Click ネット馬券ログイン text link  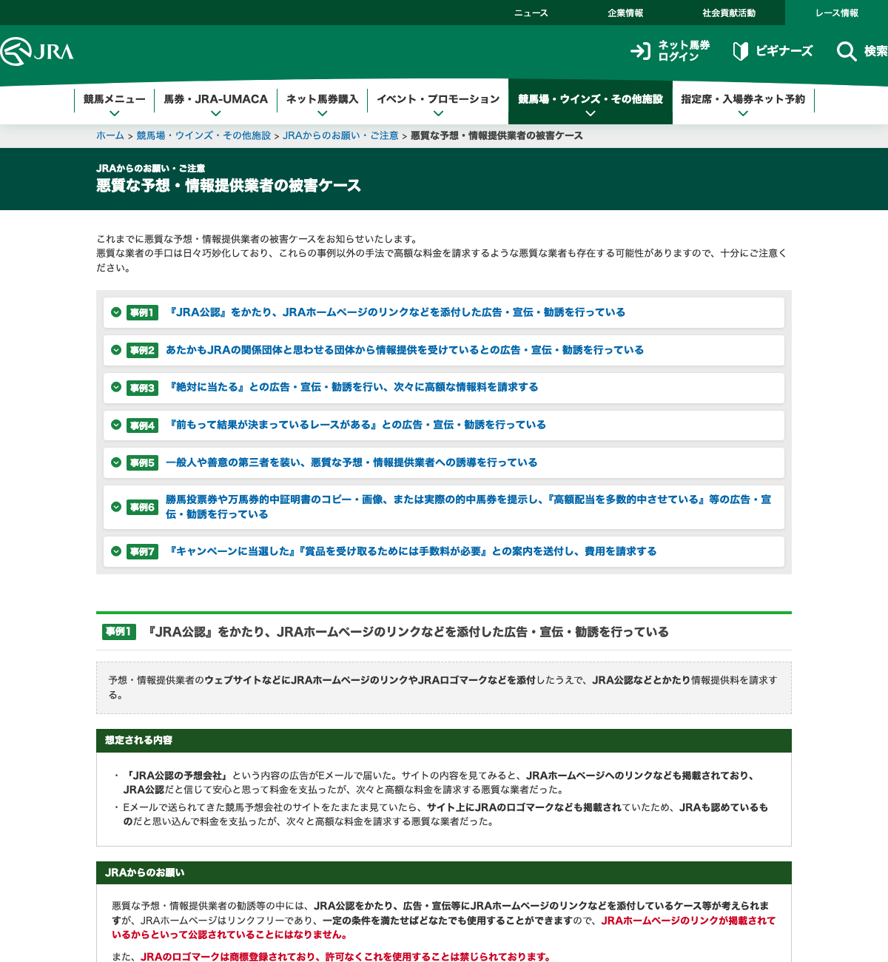click(684, 51)
